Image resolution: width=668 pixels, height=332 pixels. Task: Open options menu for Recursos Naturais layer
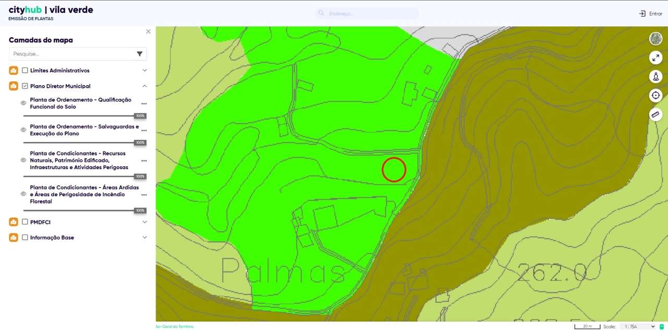144,160
